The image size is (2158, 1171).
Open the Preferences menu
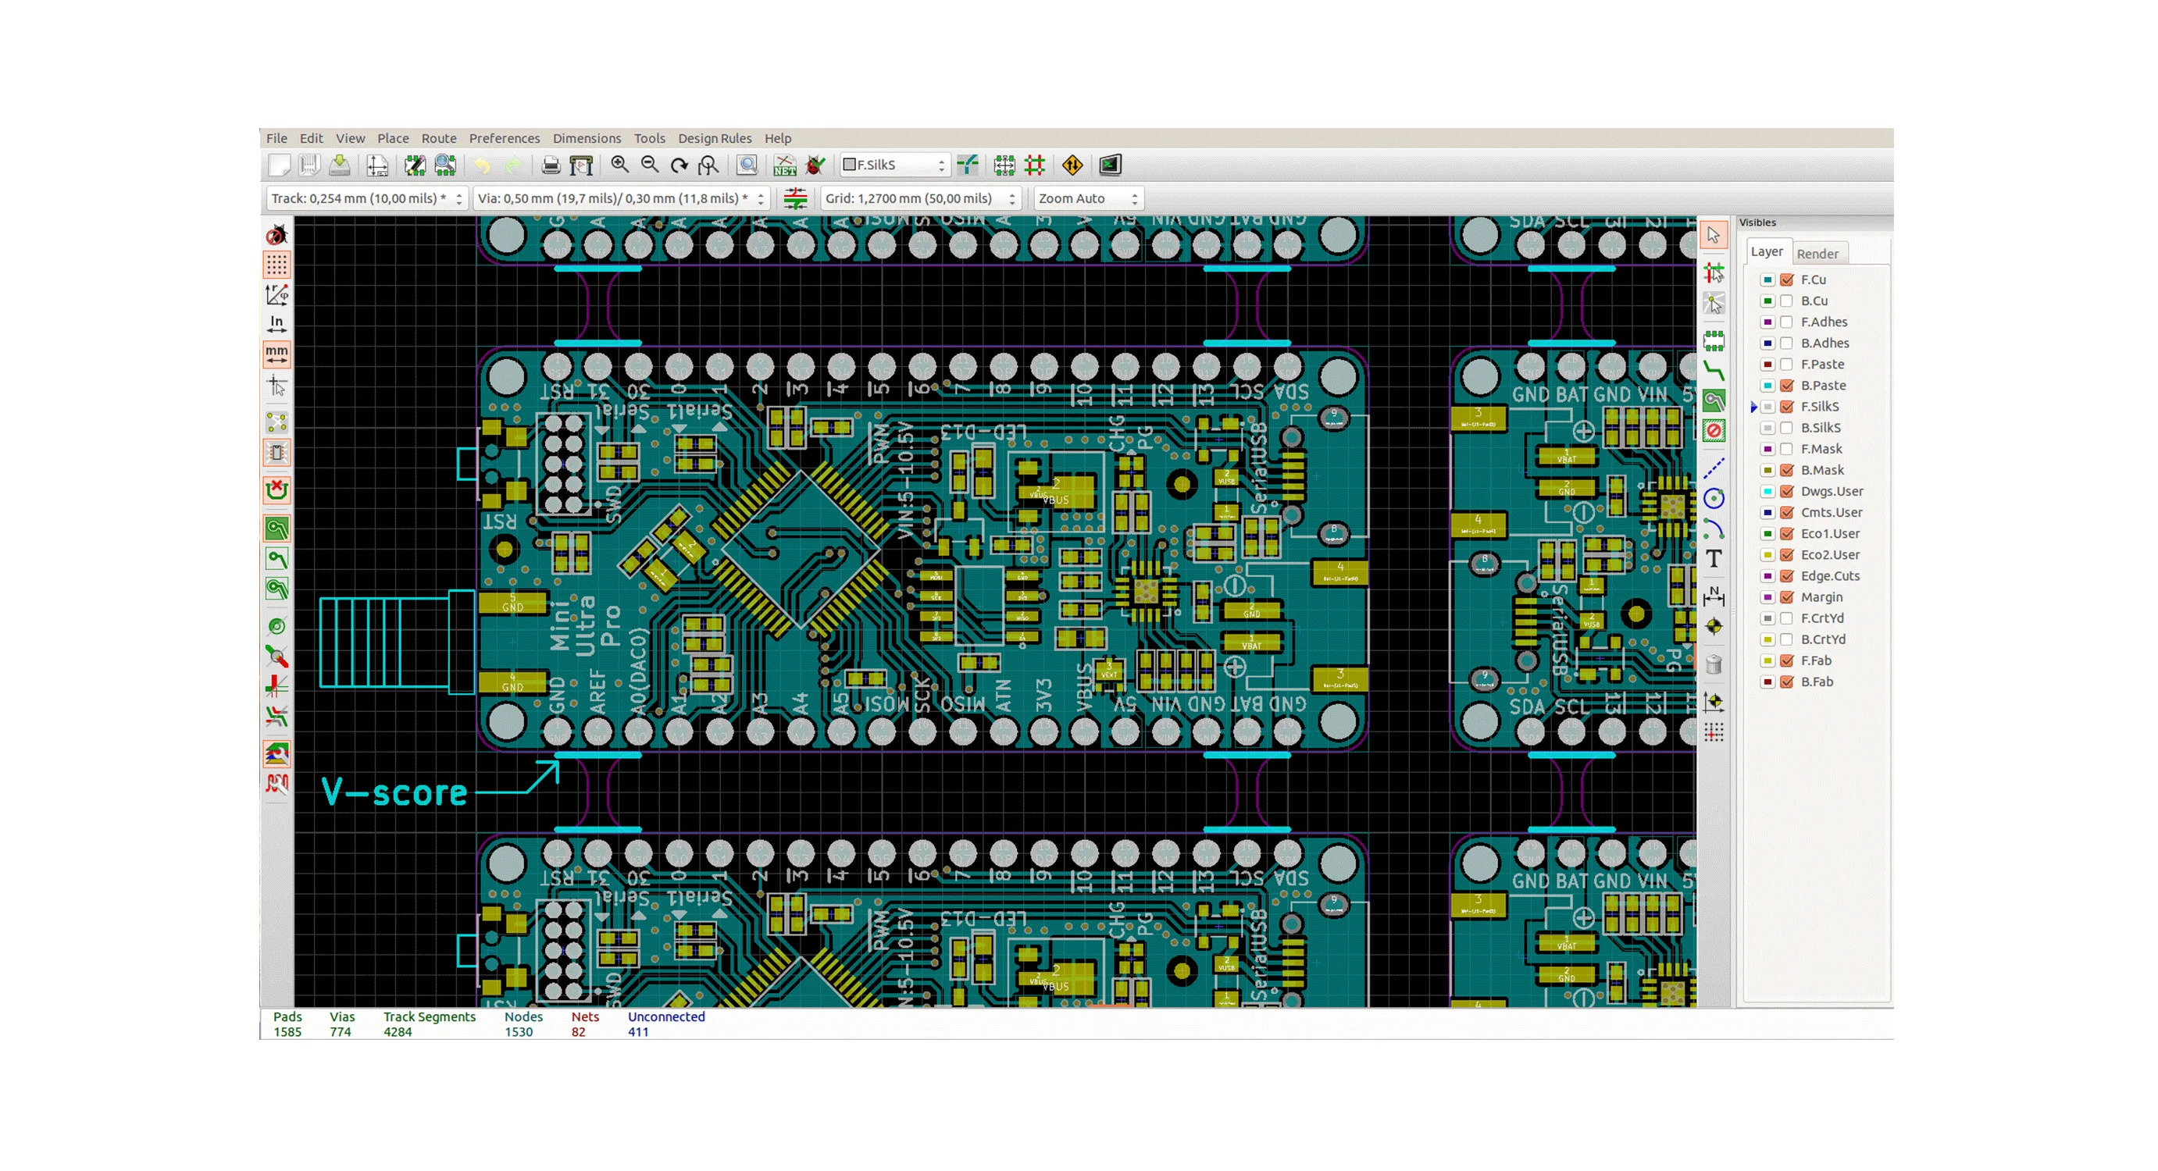(504, 138)
